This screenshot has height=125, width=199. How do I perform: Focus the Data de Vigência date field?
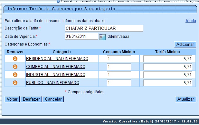click(x=81, y=36)
